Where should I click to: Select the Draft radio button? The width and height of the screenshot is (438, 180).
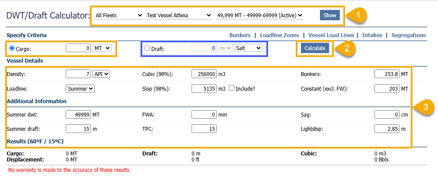pos(147,48)
